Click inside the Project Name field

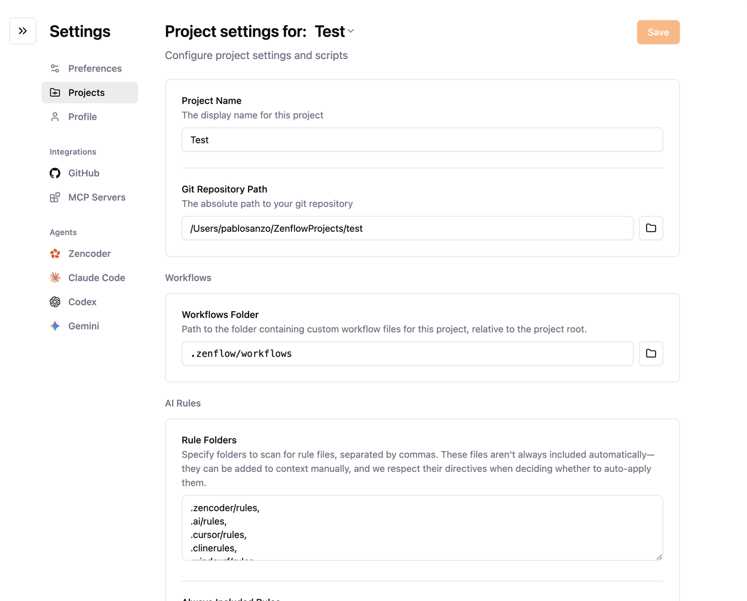(421, 139)
